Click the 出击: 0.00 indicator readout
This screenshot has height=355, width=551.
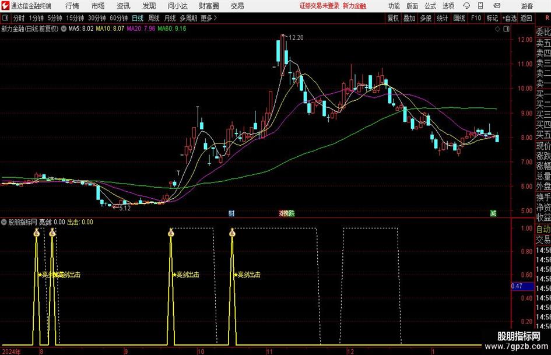(x=80, y=222)
